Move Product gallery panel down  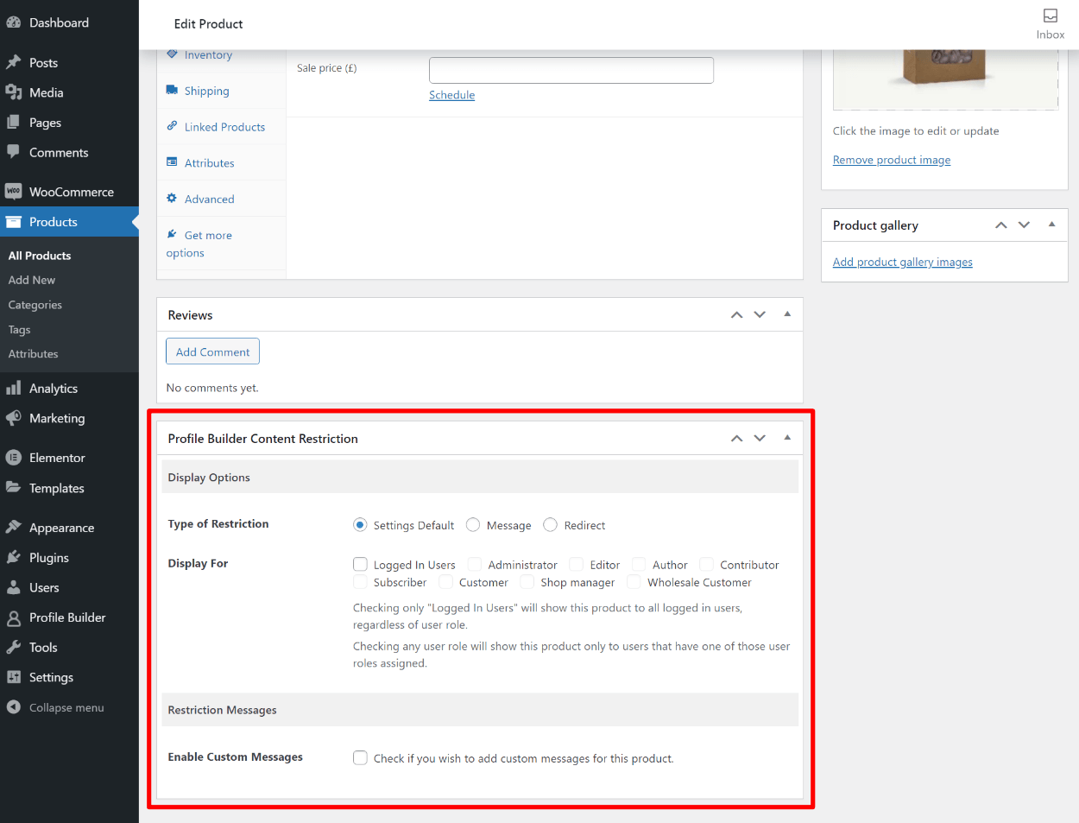[x=1025, y=225]
